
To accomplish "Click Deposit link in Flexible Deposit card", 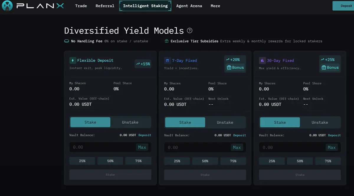I will [x=145, y=135].
